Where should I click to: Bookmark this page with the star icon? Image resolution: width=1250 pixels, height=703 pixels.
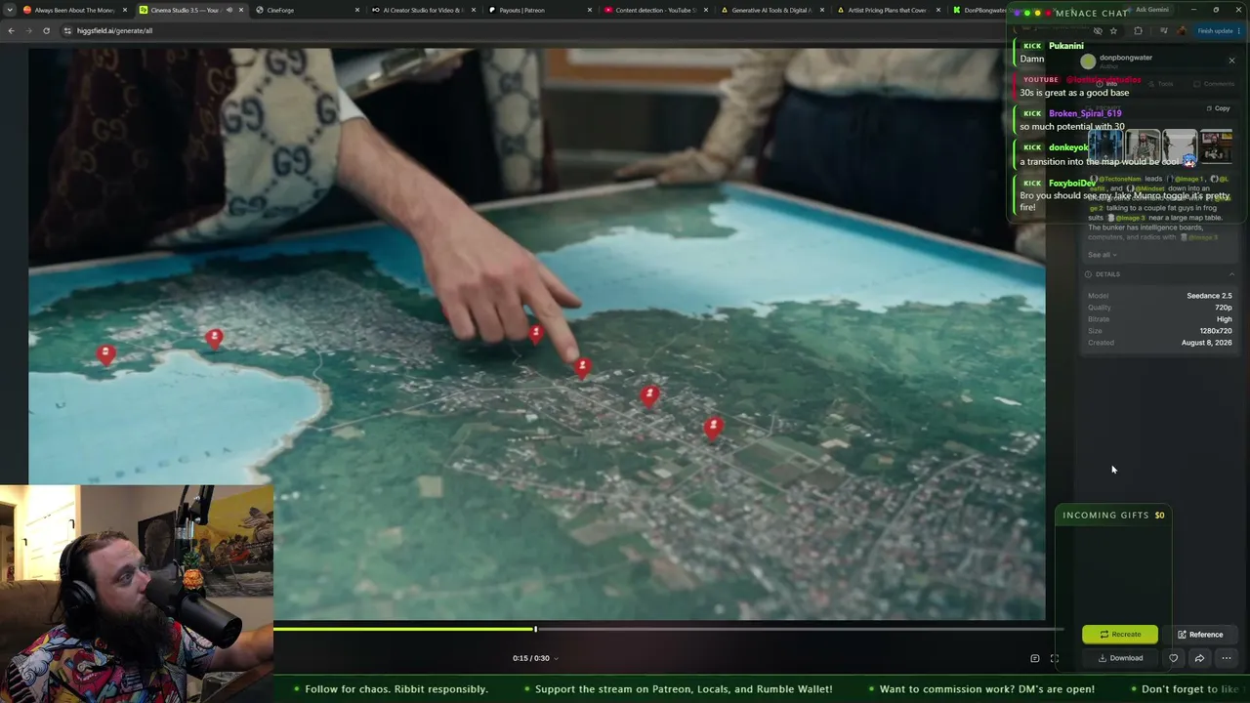[x=1113, y=30]
